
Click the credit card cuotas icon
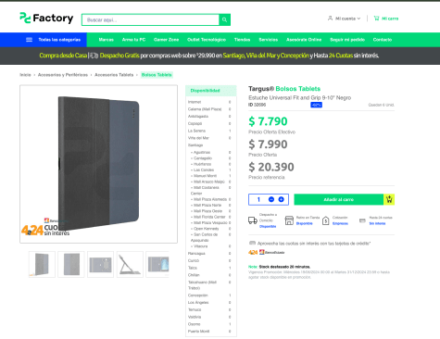pos(362,220)
